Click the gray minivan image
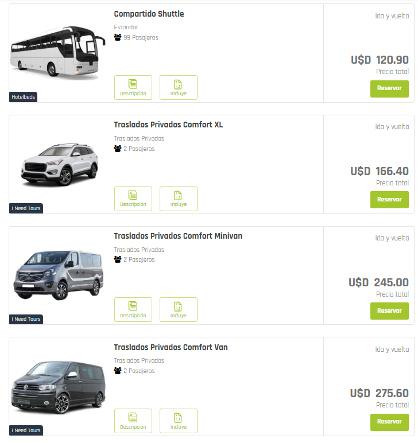This screenshot has width=418, height=443. 59,275
